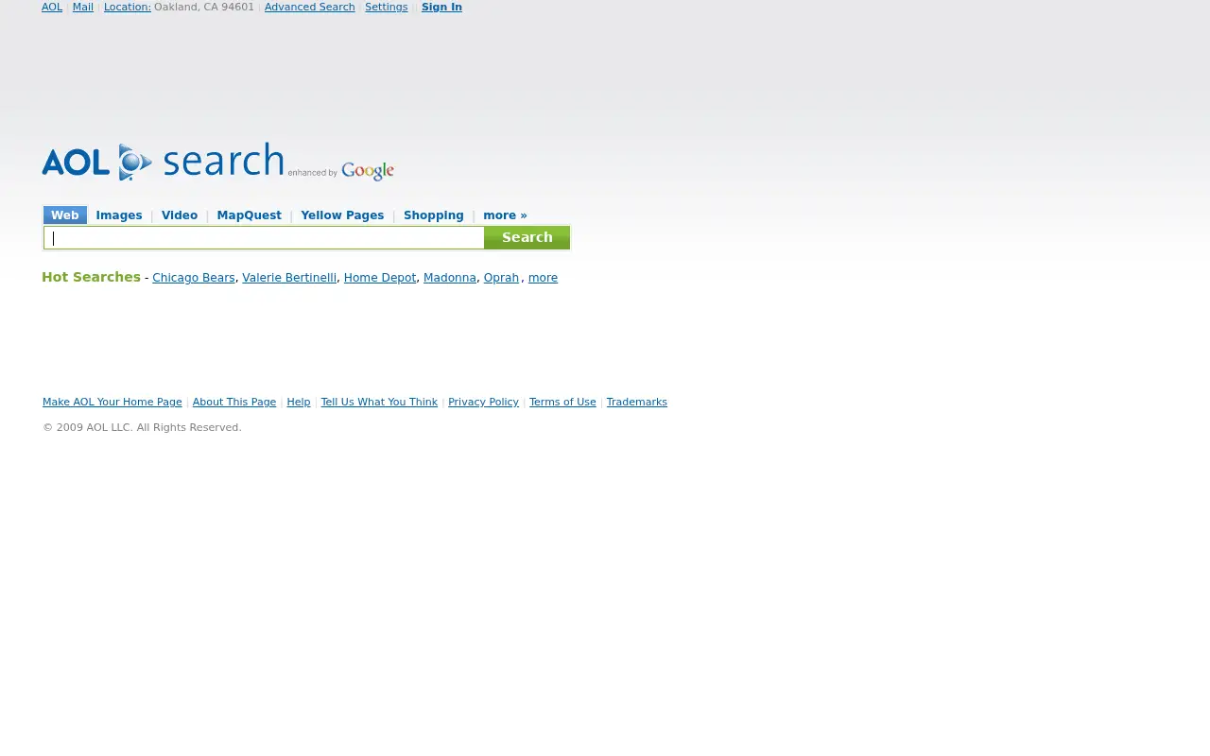Open the AOL link in top bar
Viewport: 1210px width, 756px height.
[52, 7]
